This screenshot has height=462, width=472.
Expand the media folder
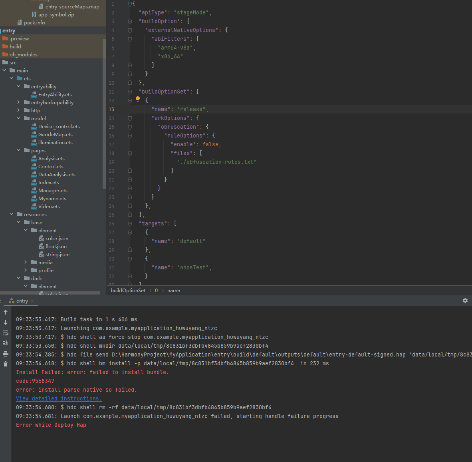pyautogui.click(x=26, y=262)
